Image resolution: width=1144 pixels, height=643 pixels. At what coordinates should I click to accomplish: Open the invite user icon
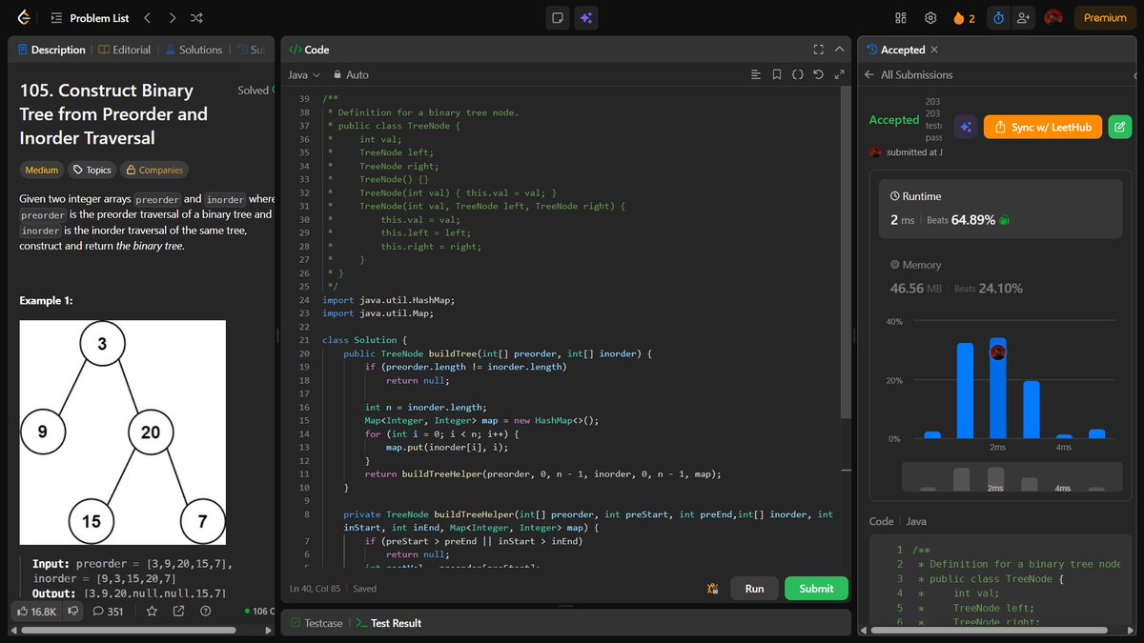pos(1024,17)
